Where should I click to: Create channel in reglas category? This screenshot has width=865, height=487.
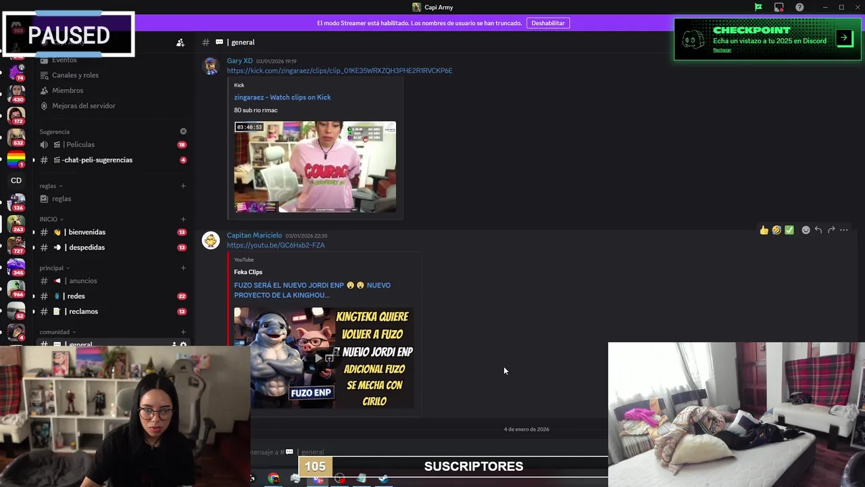pos(183,186)
